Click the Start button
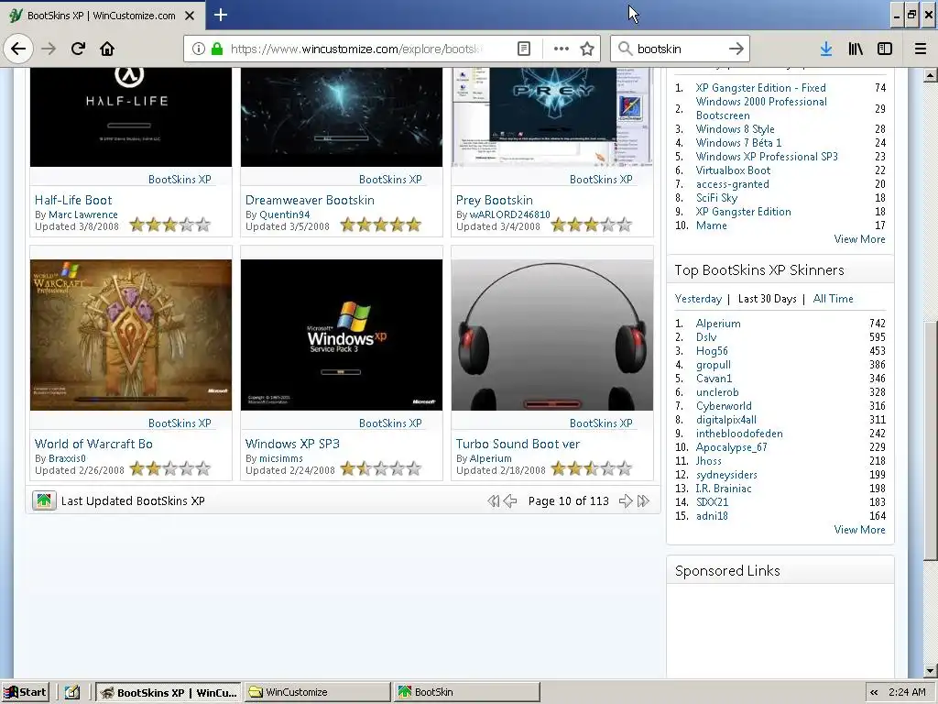 [25, 692]
